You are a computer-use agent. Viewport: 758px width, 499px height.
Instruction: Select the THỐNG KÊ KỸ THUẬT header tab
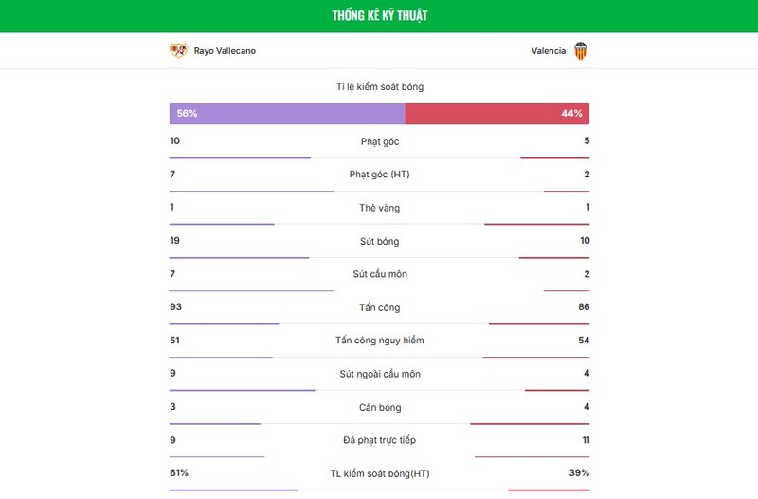pyautogui.click(x=379, y=16)
